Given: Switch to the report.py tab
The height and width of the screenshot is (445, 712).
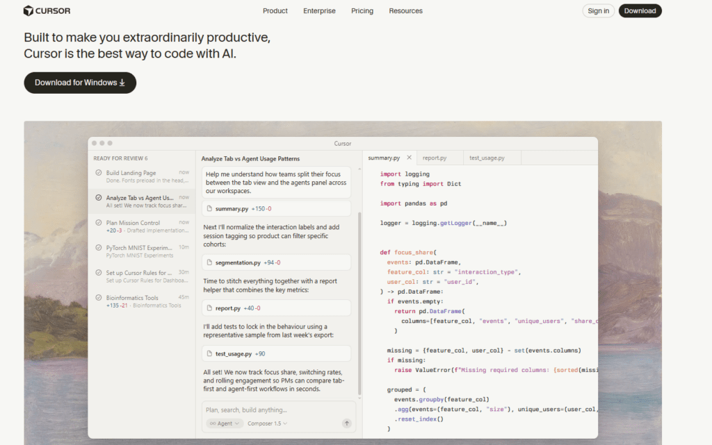Looking at the screenshot, I should (435, 158).
